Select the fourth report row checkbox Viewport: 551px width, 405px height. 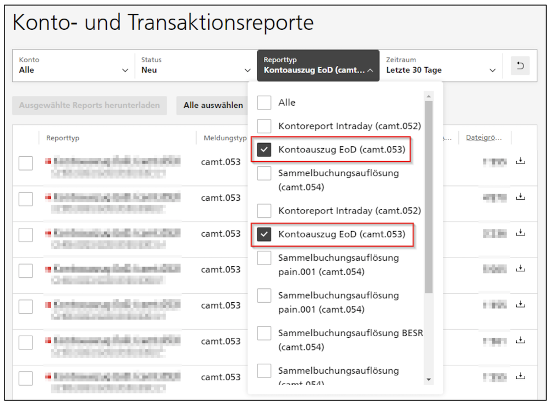click(26, 271)
